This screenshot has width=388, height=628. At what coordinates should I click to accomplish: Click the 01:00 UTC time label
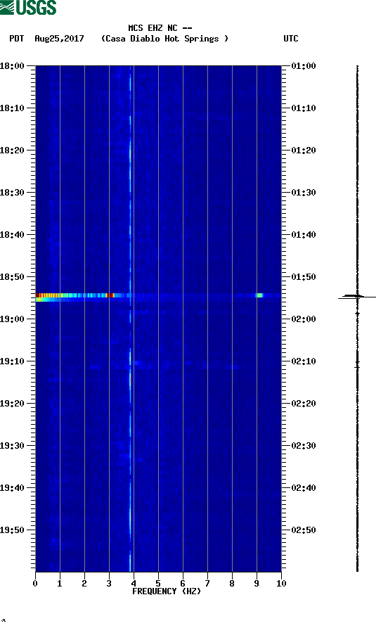click(x=304, y=65)
